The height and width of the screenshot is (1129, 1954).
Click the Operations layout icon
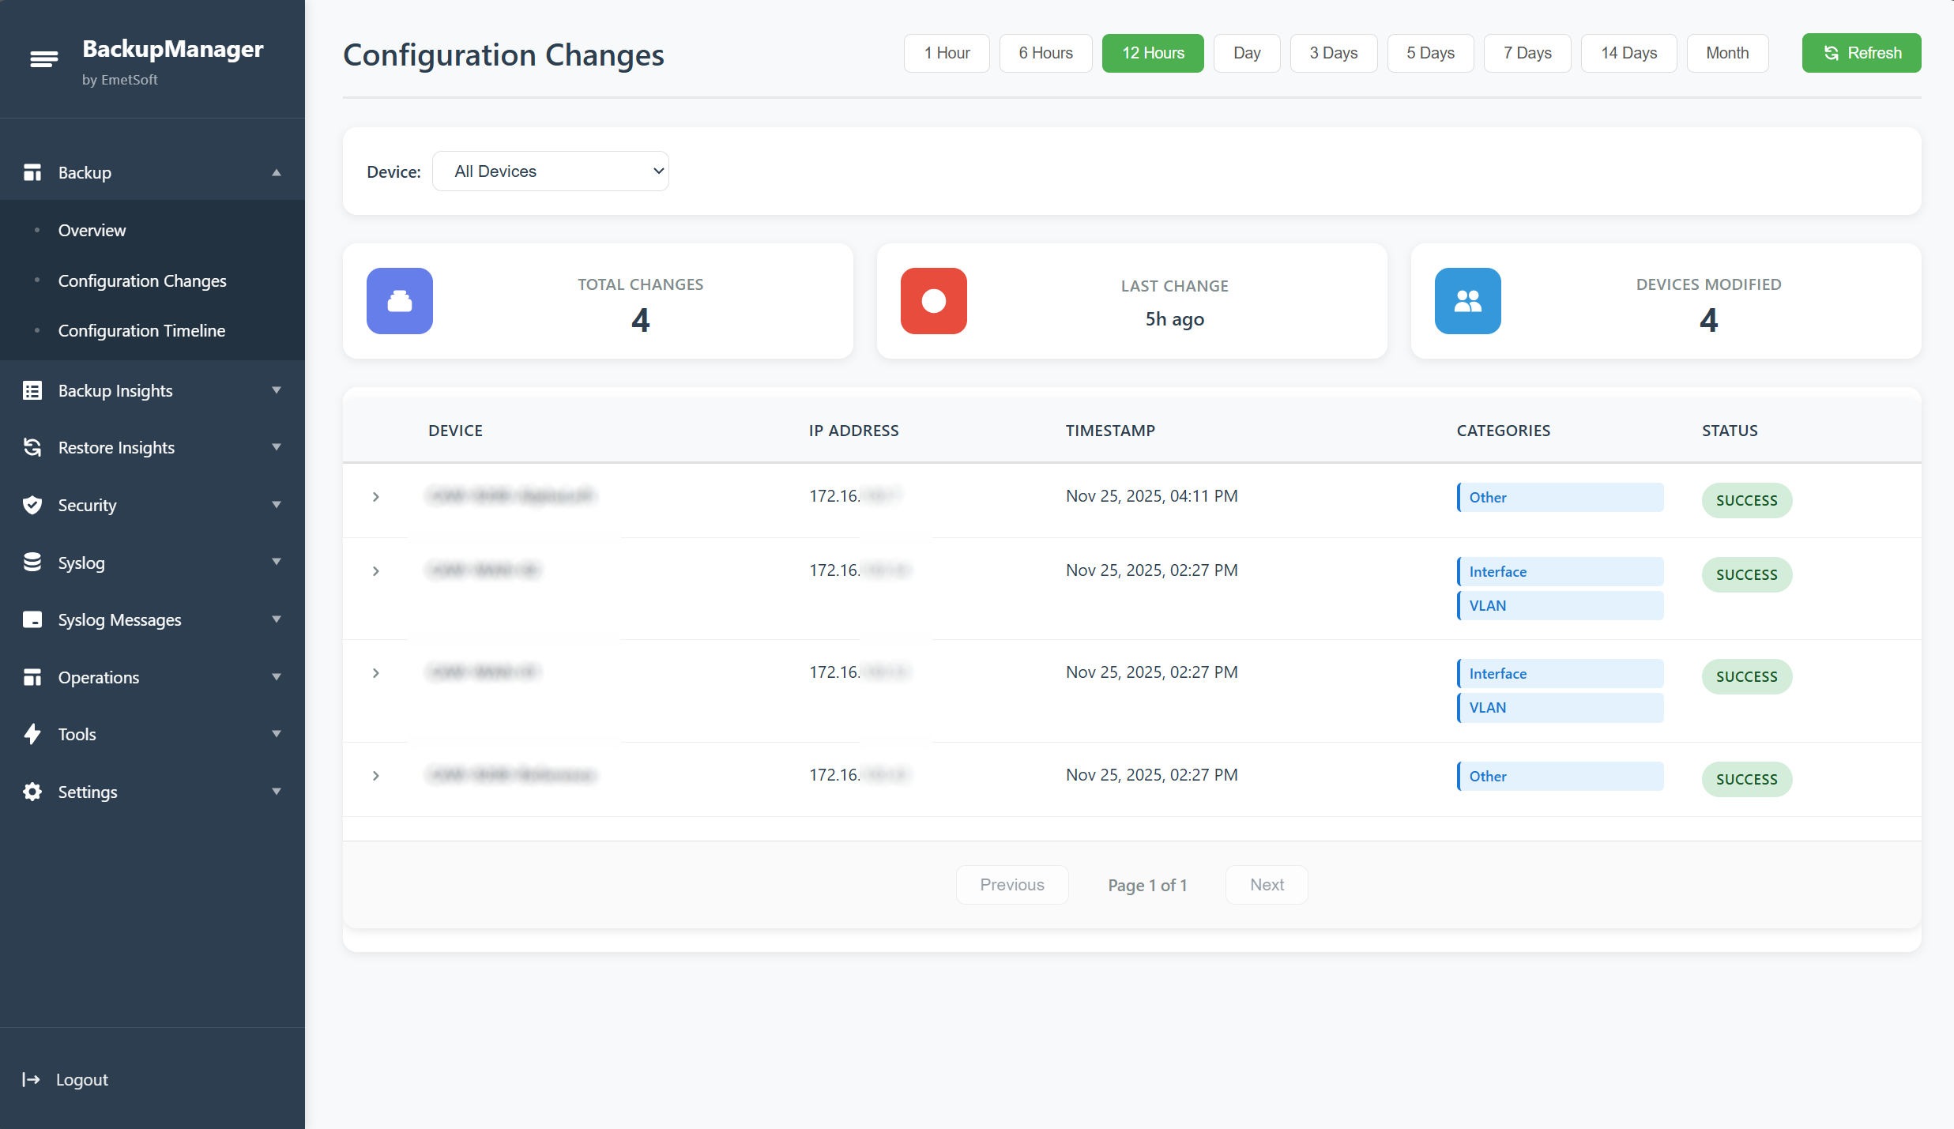pyautogui.click(x=32, y=677)
